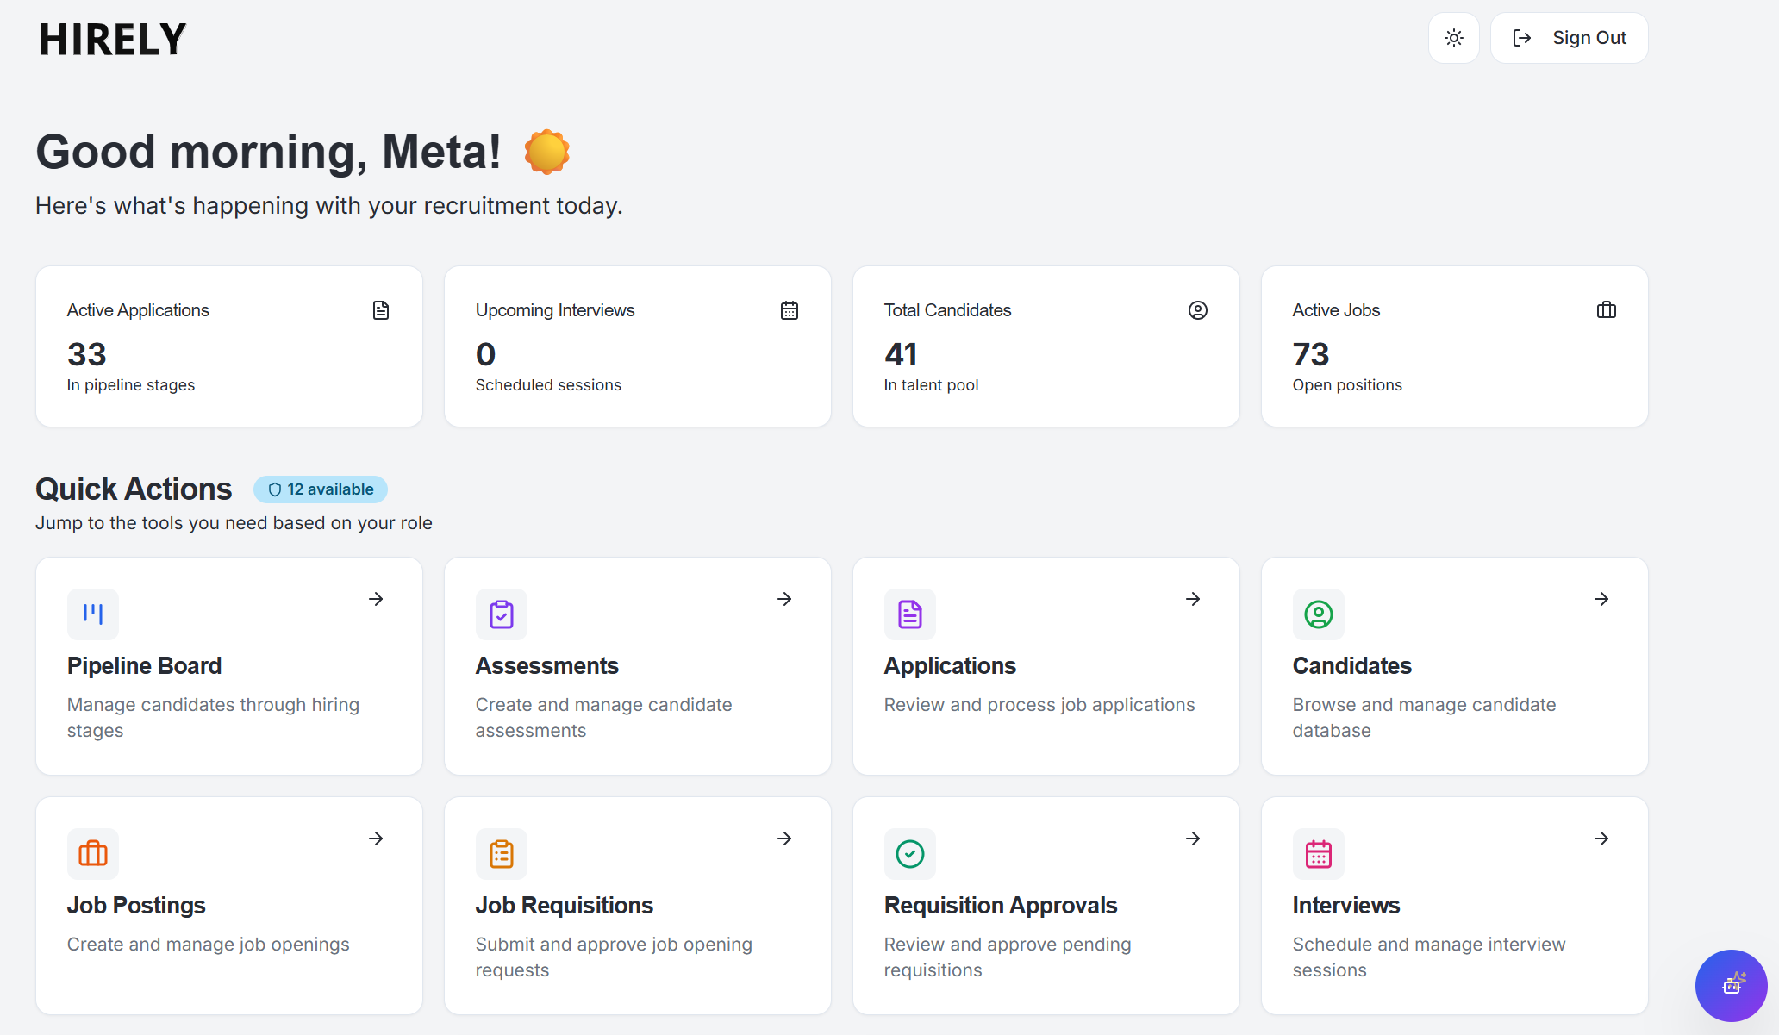Select the Active Jobs stat card
The width and height of the screenshot is (1779, 1035).
(x=1453, y=346)
